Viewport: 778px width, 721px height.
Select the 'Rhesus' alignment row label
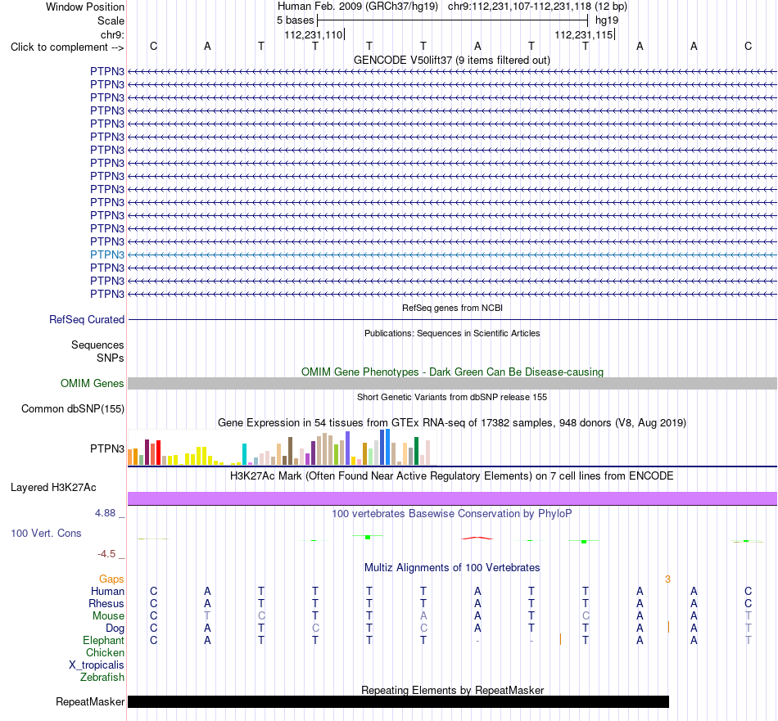click(106, 603)
